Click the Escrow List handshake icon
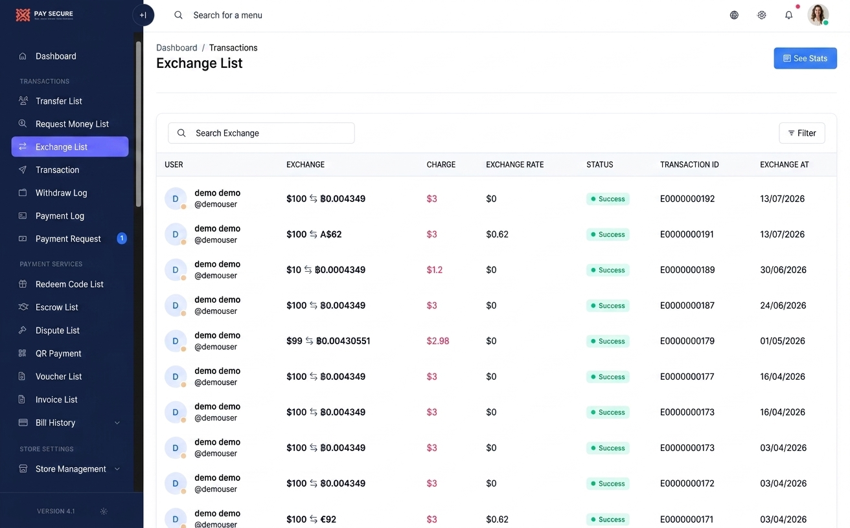The image size is (850, 528). point(23,307)
